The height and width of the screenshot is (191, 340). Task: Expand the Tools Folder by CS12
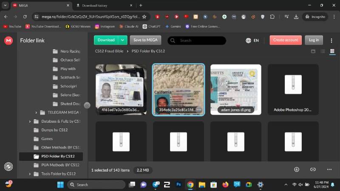point(30,174)
